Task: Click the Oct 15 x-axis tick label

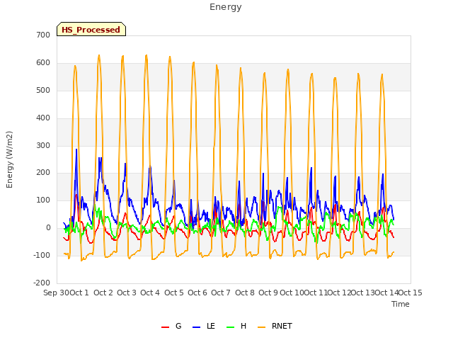Action: click(411, 293)
